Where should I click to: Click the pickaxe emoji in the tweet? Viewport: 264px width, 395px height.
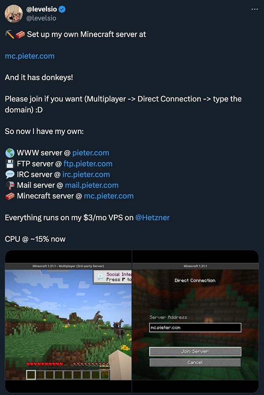[10, 34]
